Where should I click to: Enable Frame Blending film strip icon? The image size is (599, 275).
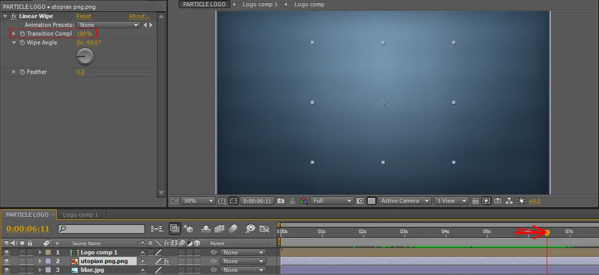point(220,228)
